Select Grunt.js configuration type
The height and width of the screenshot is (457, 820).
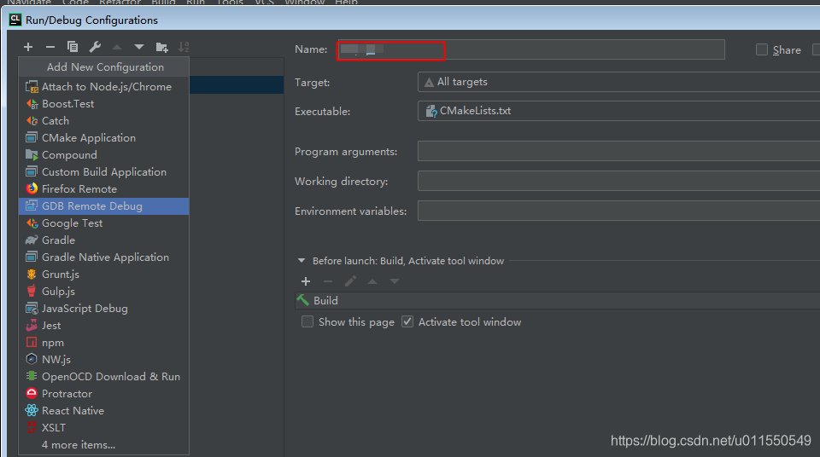pos(103,275)
